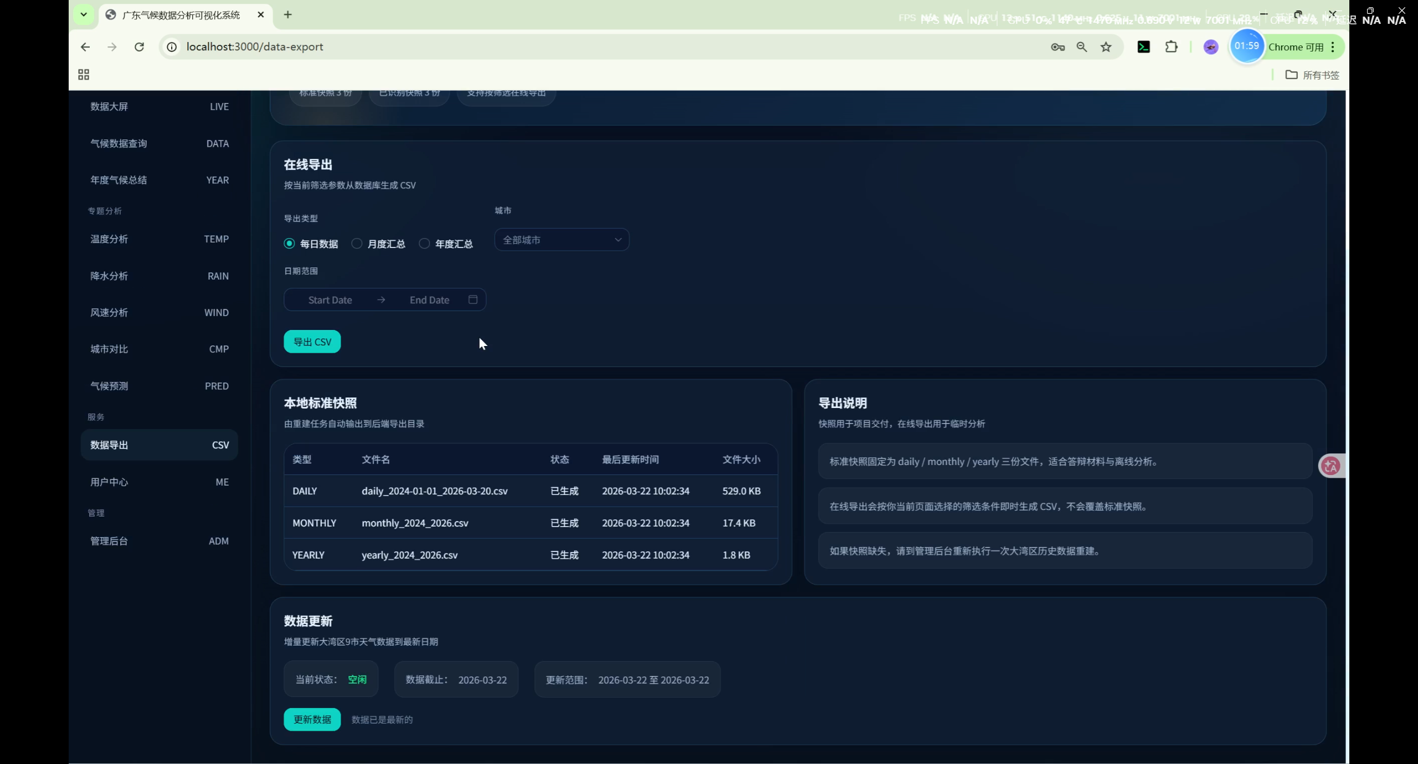Open the tab search chevron dropdown

tap(84, 15)
